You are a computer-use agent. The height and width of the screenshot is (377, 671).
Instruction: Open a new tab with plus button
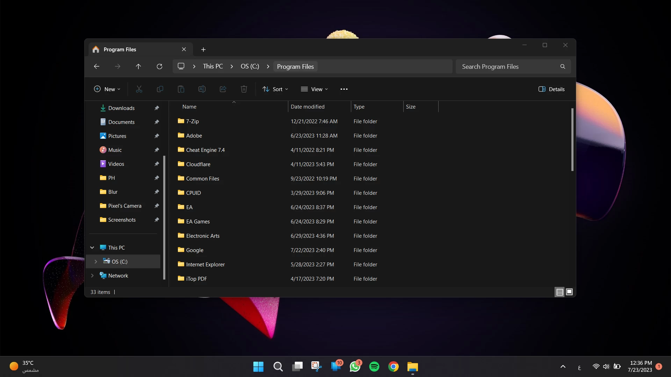point(203,50)
